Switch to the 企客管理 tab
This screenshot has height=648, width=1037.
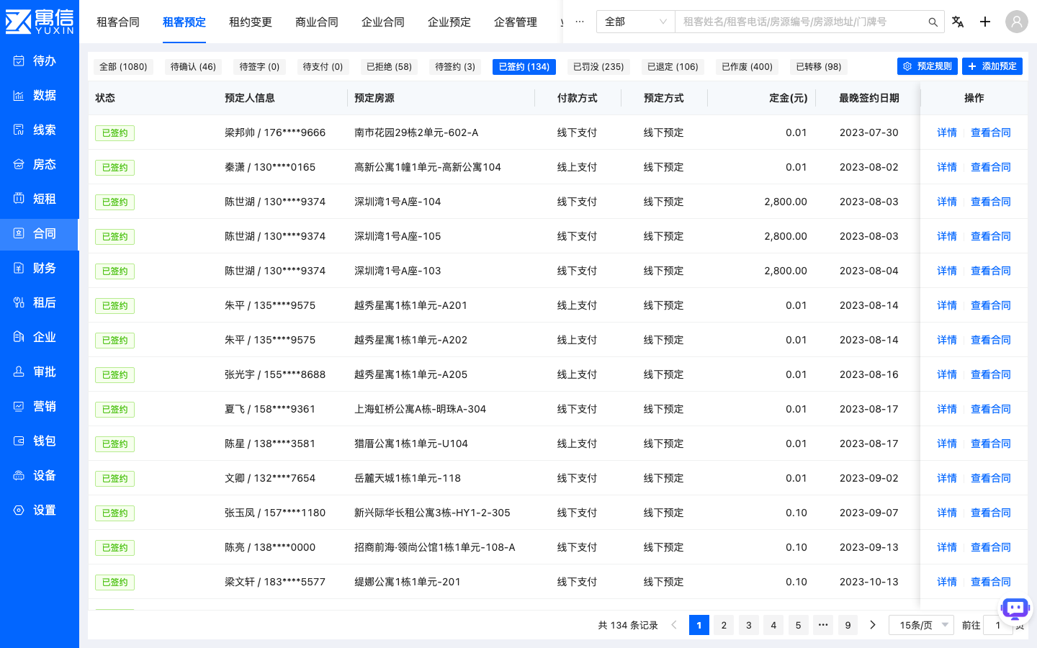[x=516, y=22]
